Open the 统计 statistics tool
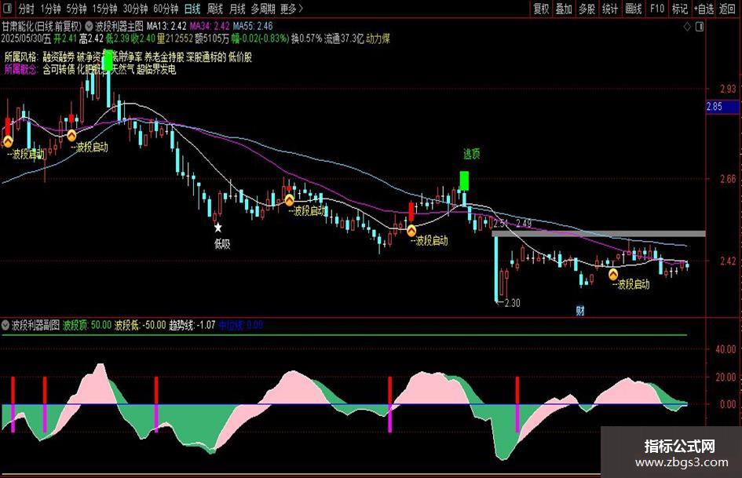Image resolution: width=742 pixels, height=478 pixels. coord(610,9)
